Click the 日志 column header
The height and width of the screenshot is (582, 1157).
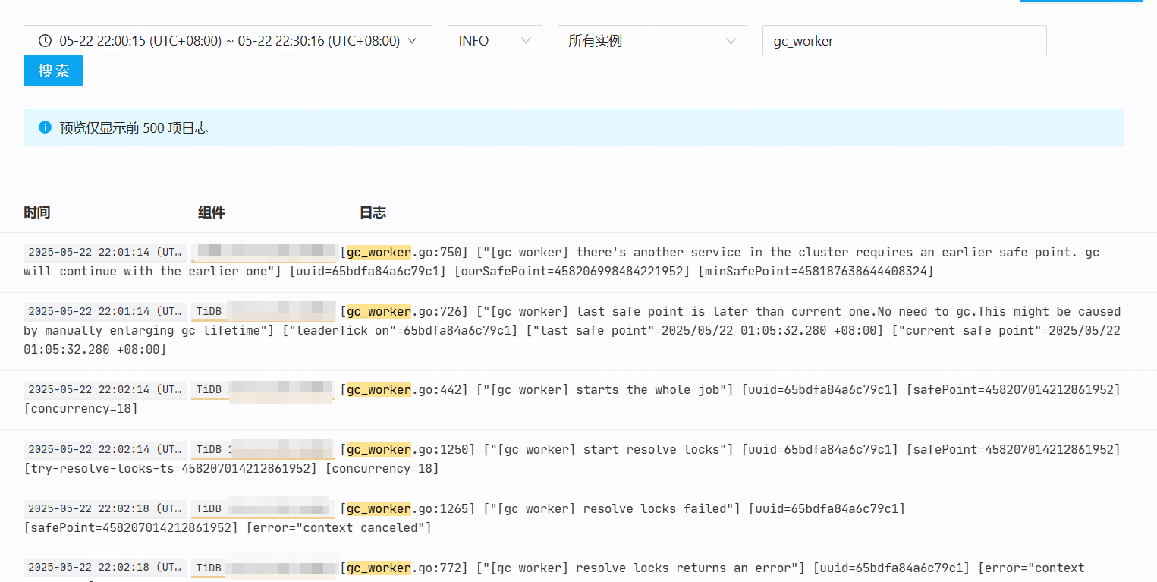pyautogui.click(x=373, y=212)
